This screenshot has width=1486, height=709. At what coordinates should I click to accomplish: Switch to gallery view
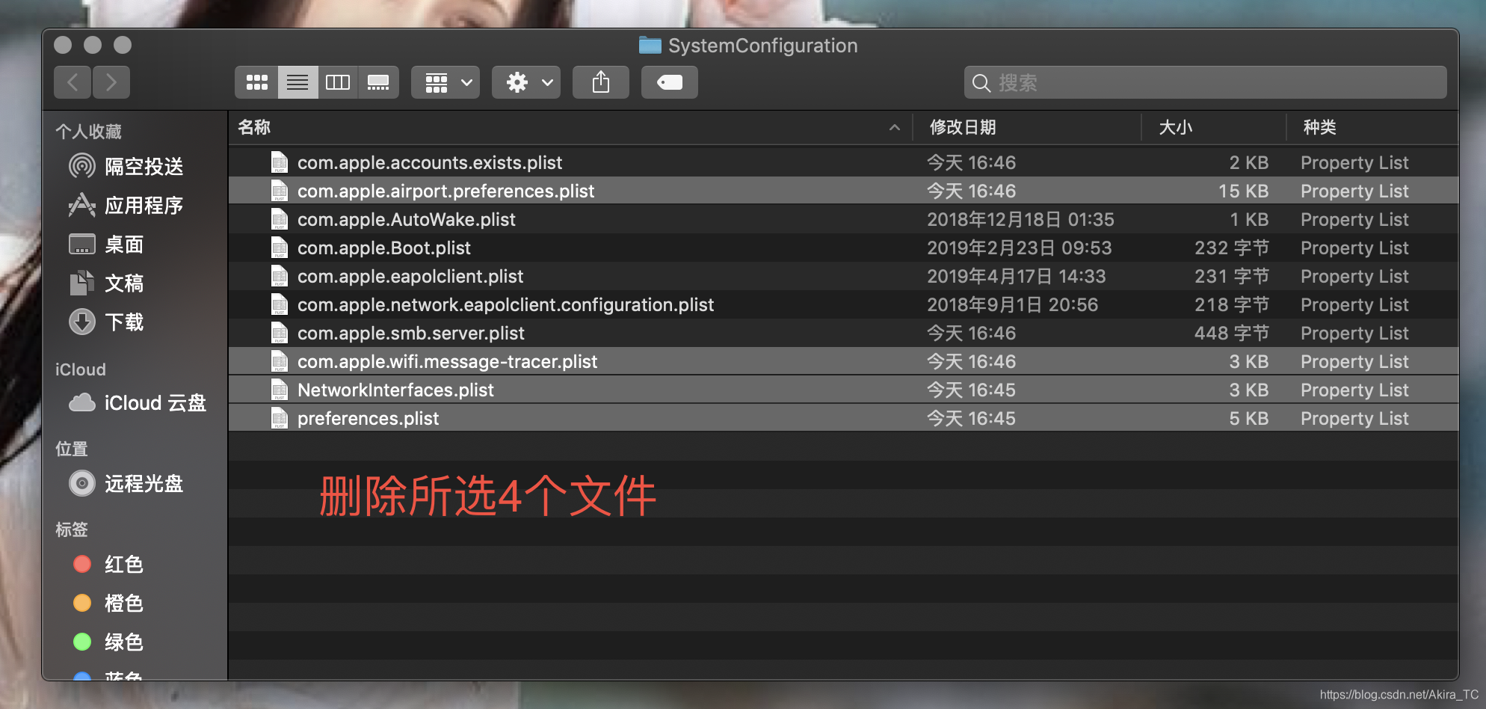coord(378,82)
